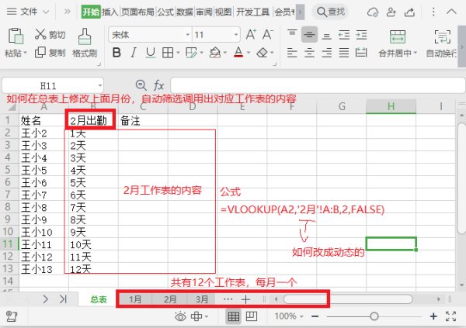466x328 pixels.
Task: Click the Cut scissors tool
Action: [x=50, y=34]
